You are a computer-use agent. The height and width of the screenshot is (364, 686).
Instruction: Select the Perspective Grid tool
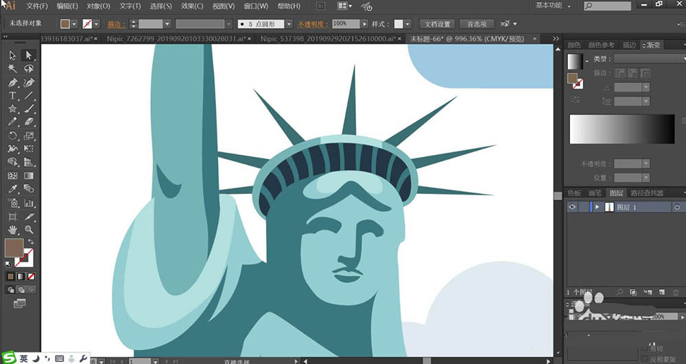coord(29,162)
